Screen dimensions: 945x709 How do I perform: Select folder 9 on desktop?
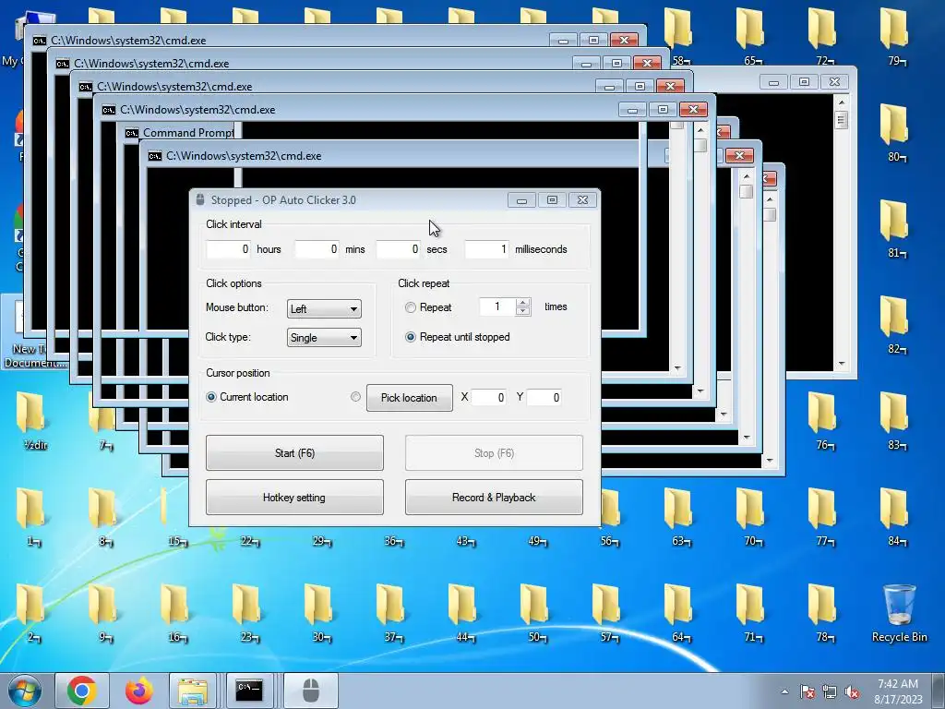[103, 612]
